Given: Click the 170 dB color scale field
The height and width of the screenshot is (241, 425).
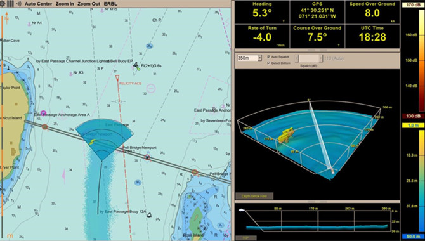Looking at the screenshot, I should coord(414,4).
